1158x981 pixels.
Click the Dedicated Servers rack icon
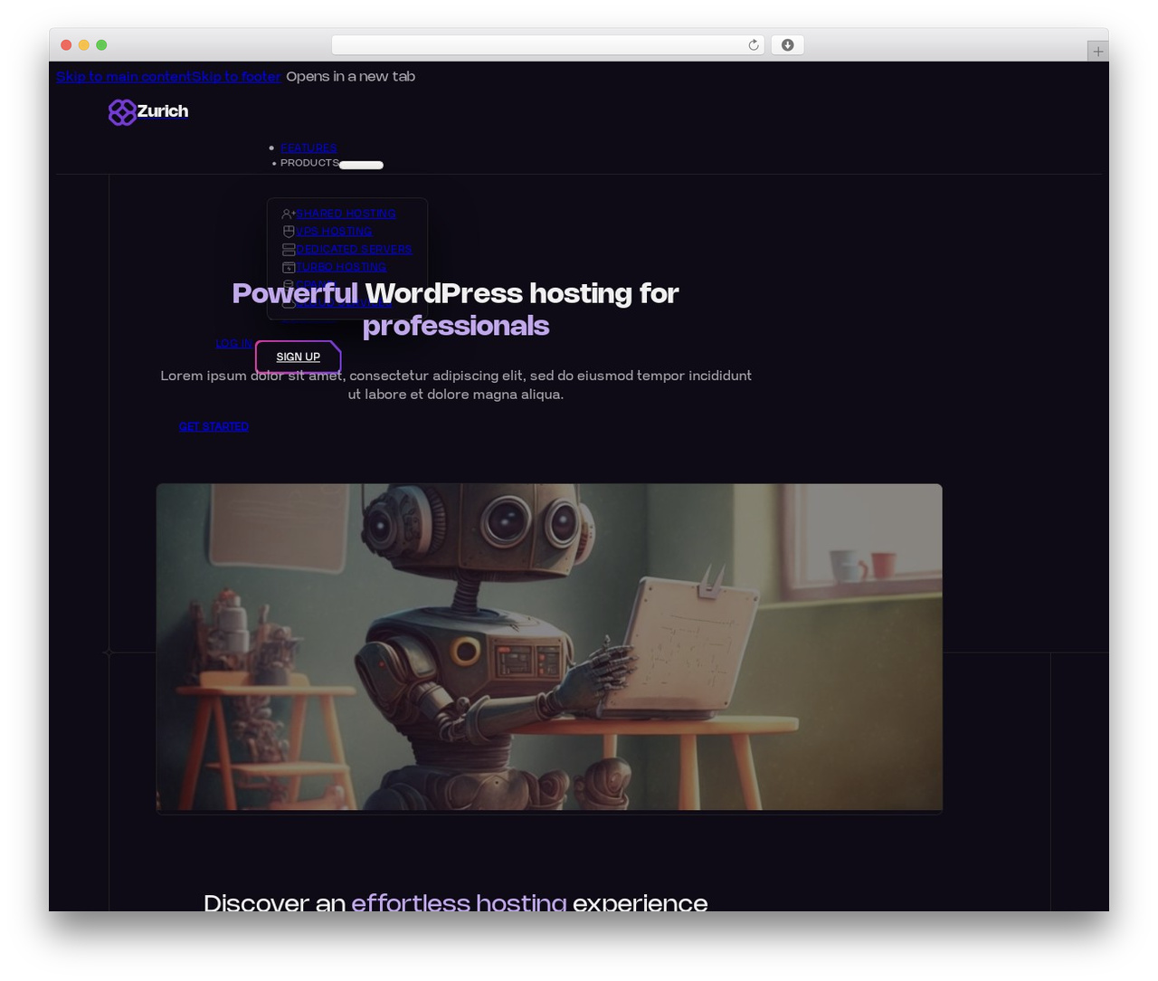pyautogui.click(x=289, y=250)
